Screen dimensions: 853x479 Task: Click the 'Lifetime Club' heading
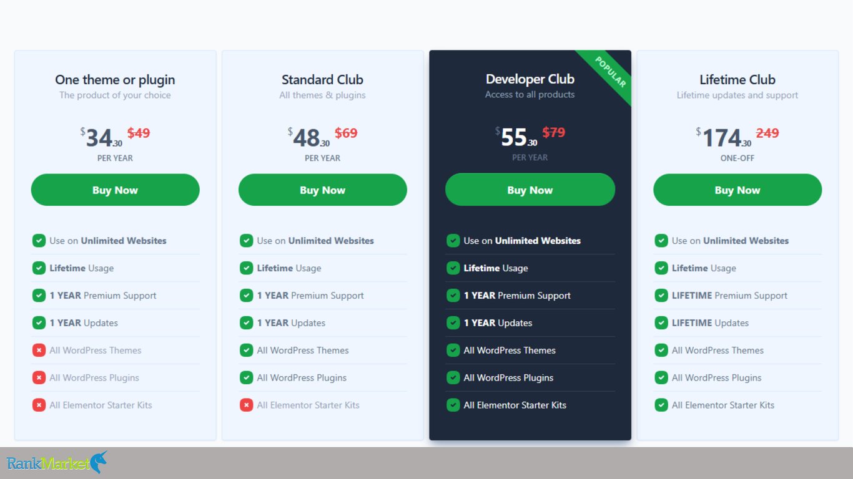[737, 80]
